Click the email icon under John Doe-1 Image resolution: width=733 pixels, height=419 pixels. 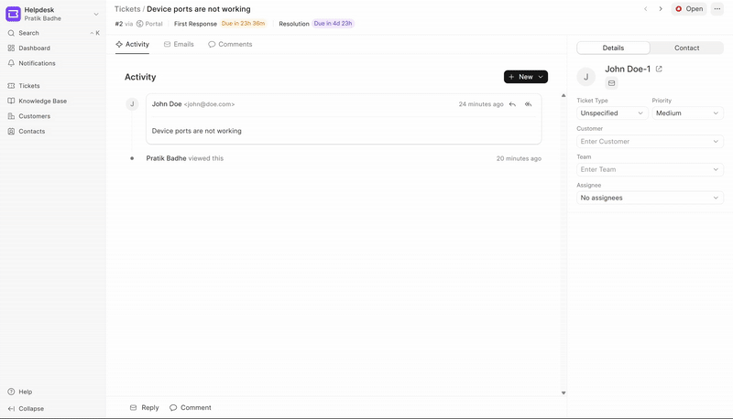[612, 83]
